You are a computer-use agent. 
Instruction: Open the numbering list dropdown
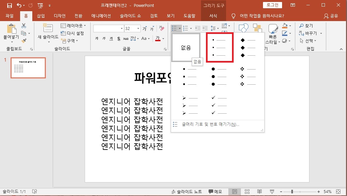[x=191, y=28]
